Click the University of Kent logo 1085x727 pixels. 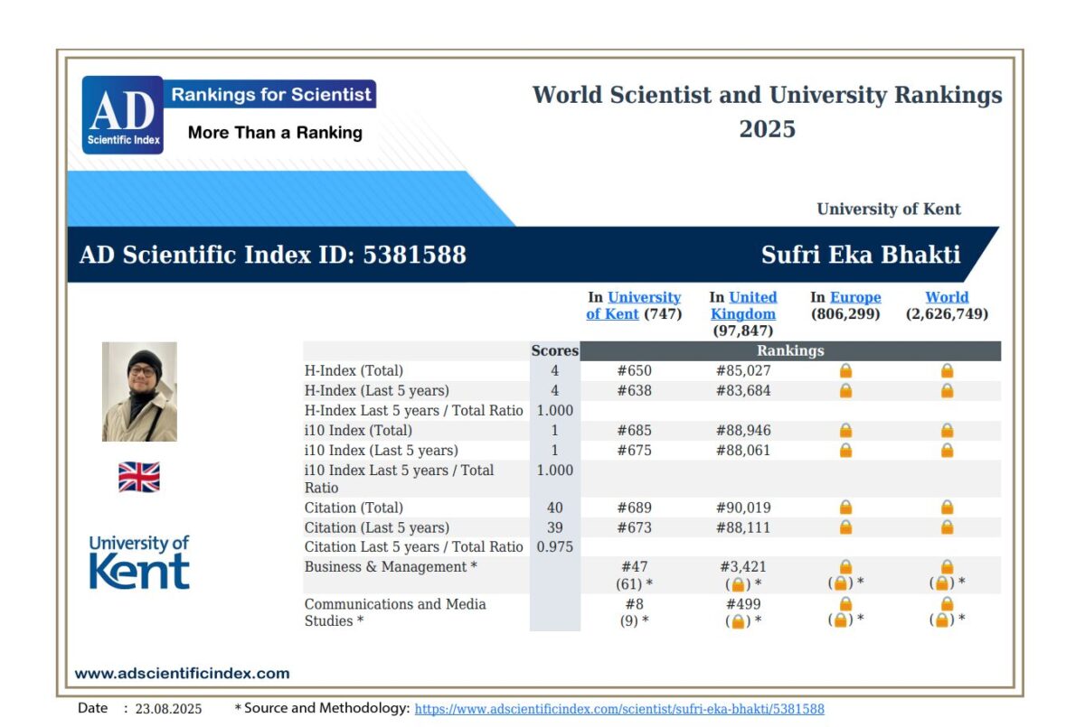click(139, 562)
